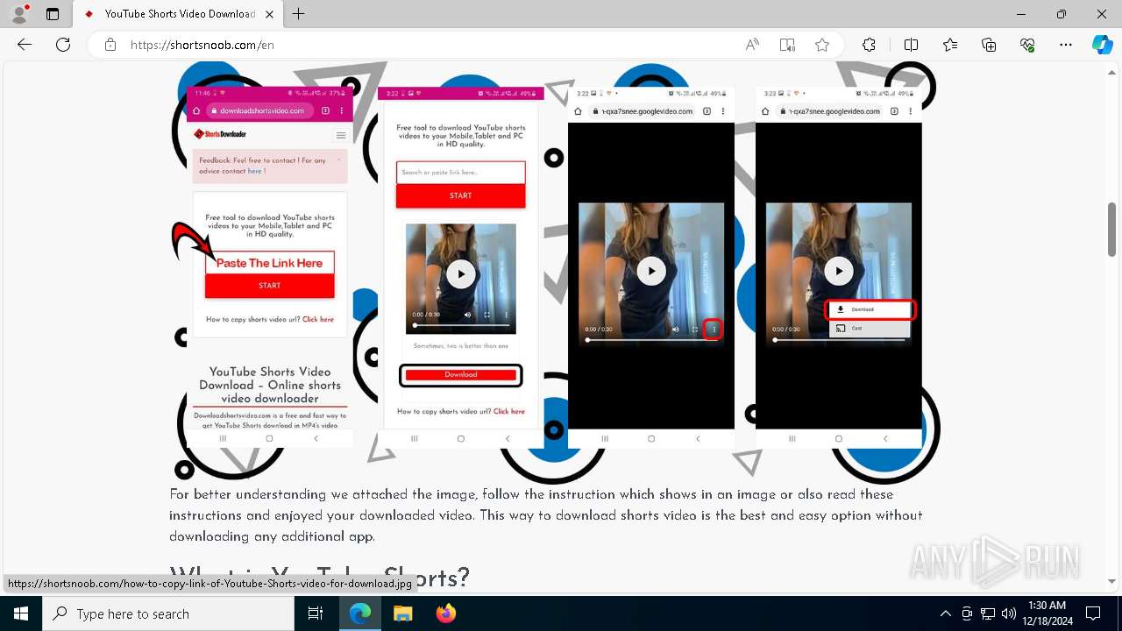Screen dimensions: 1122x631
Task: Open File Explorer from the taskbar
Action: [x=402, y=613]
